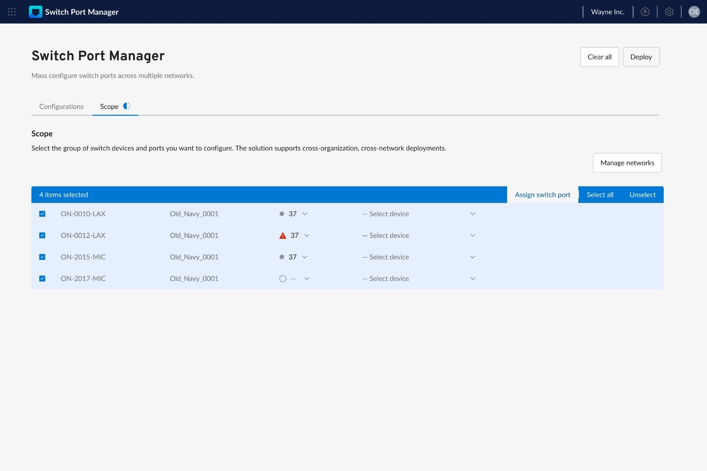
Task: Uncheck the ON-2017-MIC row checkbox
Action: [x=42, y=279]
